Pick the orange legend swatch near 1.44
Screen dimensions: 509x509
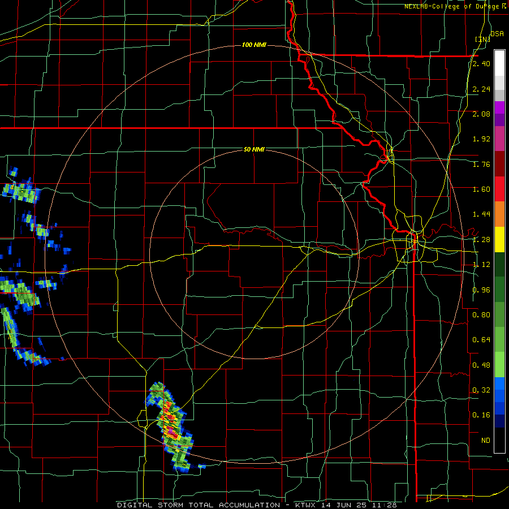(x=499, y=214)
